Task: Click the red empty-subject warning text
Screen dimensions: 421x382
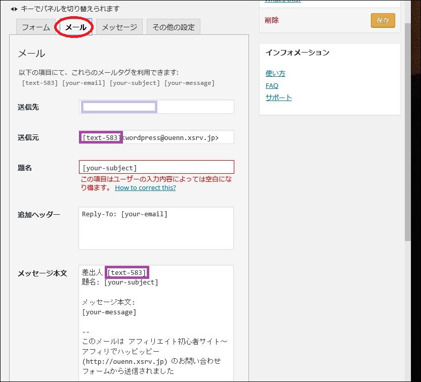Action: point(156,183)
